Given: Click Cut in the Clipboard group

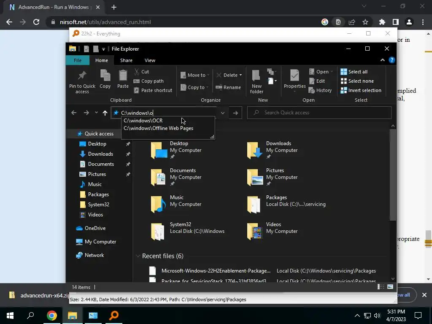Looking at the screenshot, I should coord(142,72).
